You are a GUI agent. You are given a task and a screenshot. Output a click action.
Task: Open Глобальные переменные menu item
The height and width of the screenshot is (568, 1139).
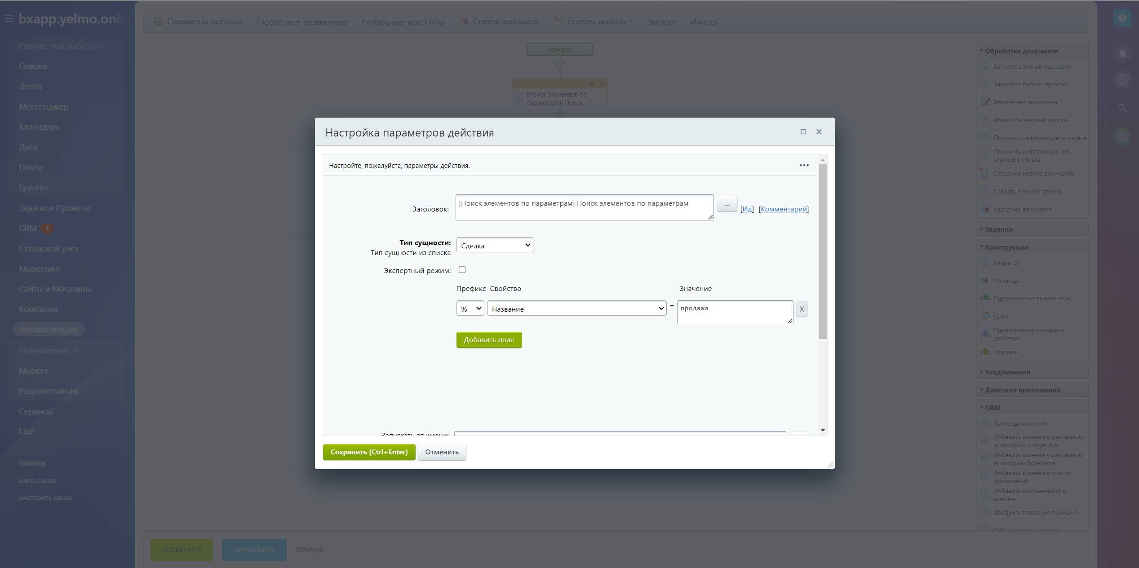(302, 22)
